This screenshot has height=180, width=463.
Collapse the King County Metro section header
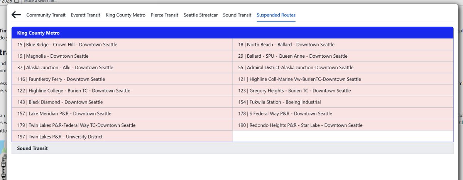(232, 33)
